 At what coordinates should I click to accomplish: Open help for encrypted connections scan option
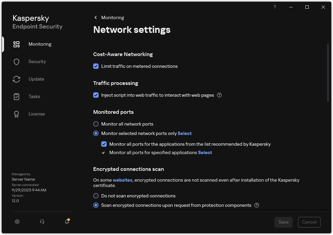pyautogui.click(x=257, y=205)
